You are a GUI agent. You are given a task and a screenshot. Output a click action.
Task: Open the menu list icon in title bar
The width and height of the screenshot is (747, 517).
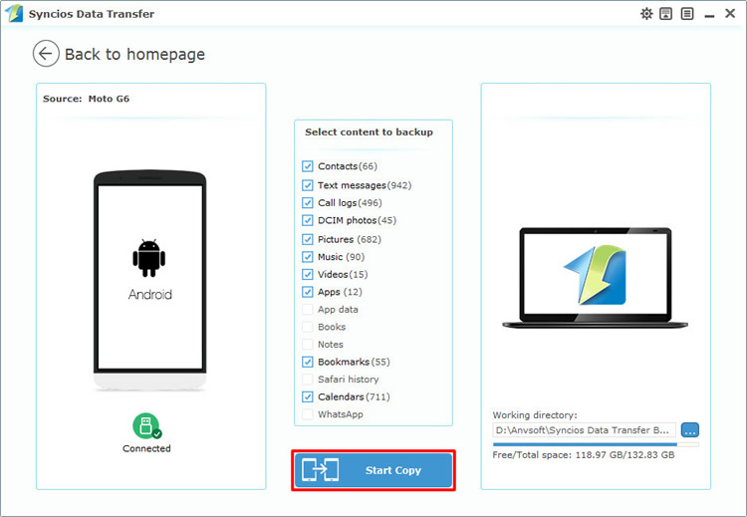[687, 14]
